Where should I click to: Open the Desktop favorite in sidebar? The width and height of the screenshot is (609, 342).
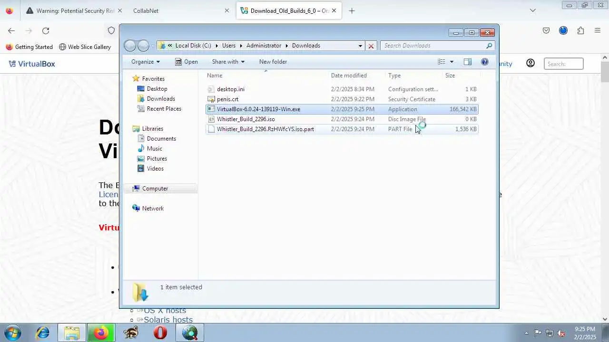pyautogui.click(x=157, y=89)
